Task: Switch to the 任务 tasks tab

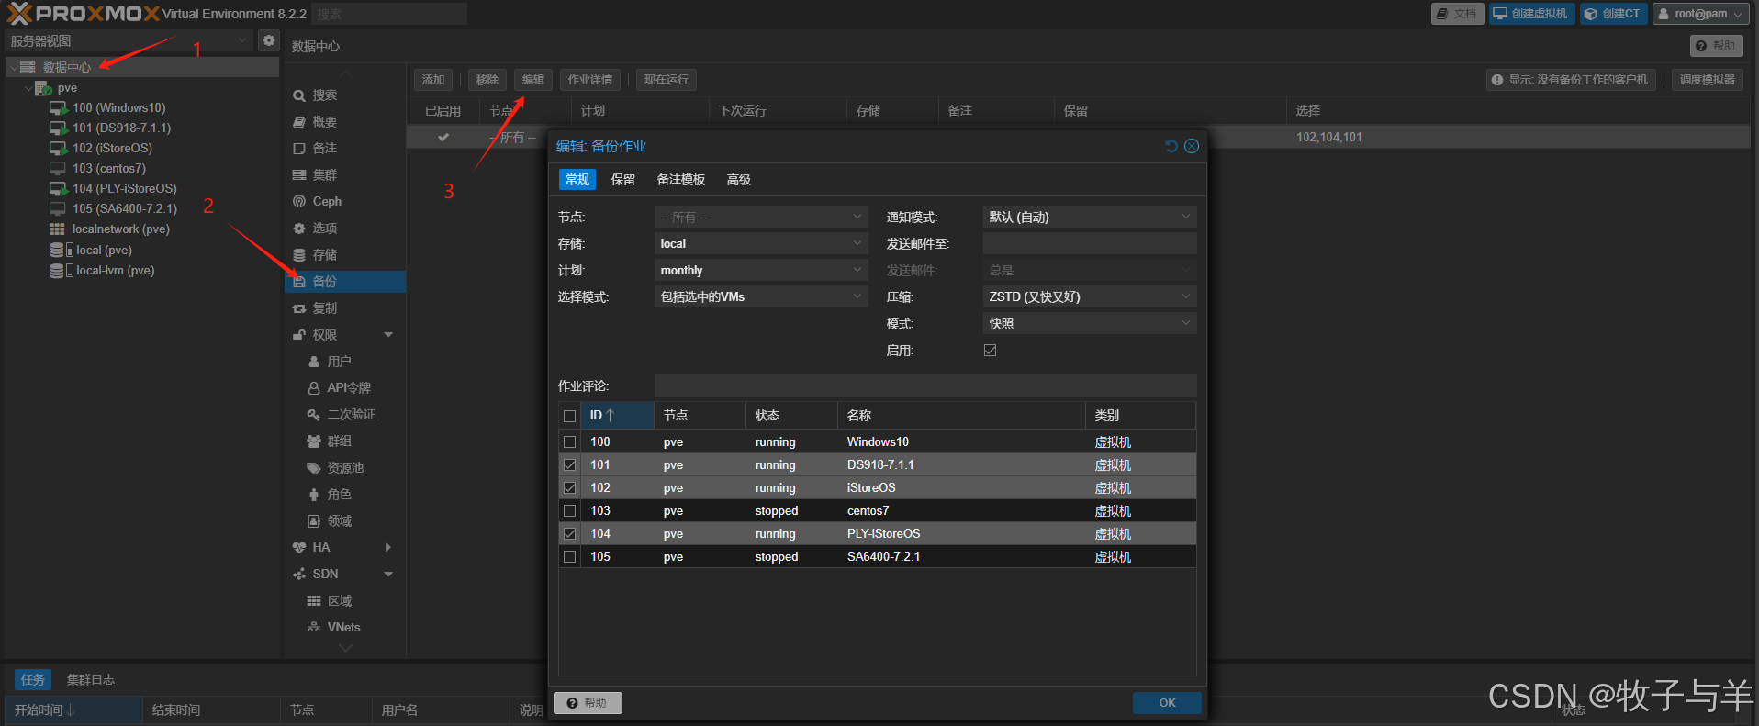Action: click(33, 680)
